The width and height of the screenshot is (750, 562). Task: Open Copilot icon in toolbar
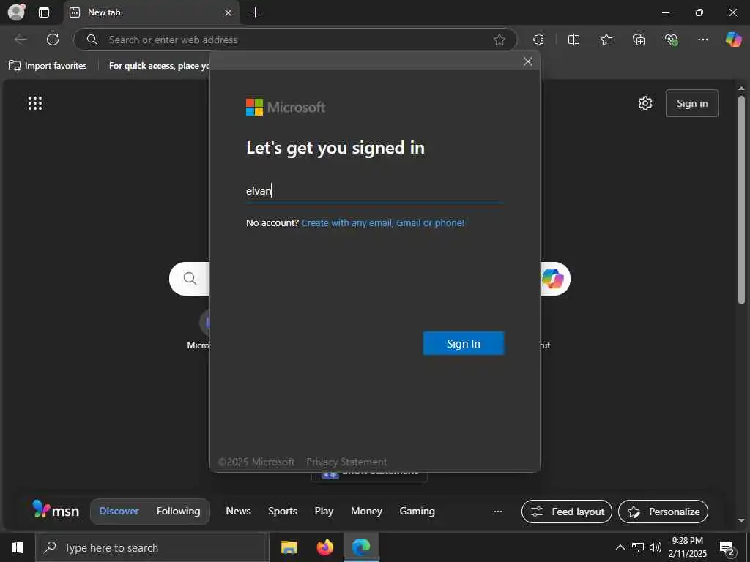pos(733,40)
